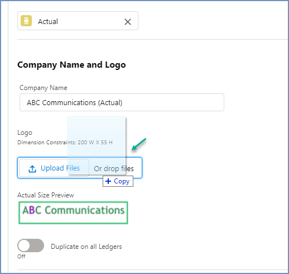Click the upload arrow icon
Viewport: 289px width, 274px height.
point(32,169)
